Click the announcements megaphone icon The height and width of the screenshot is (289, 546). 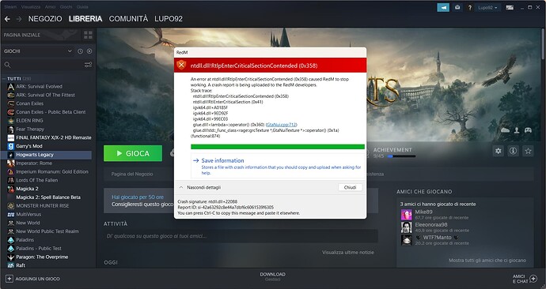click(x=443, y=8)
